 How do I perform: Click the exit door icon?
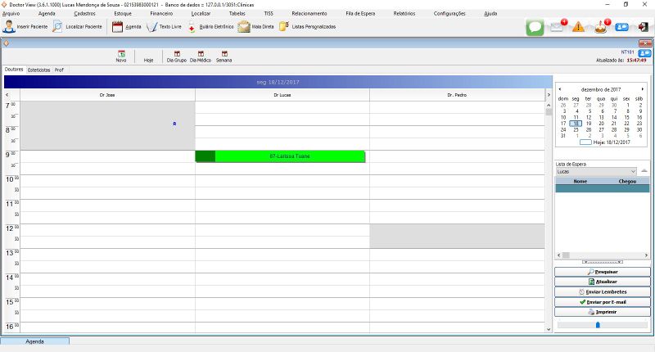(644, 27)
